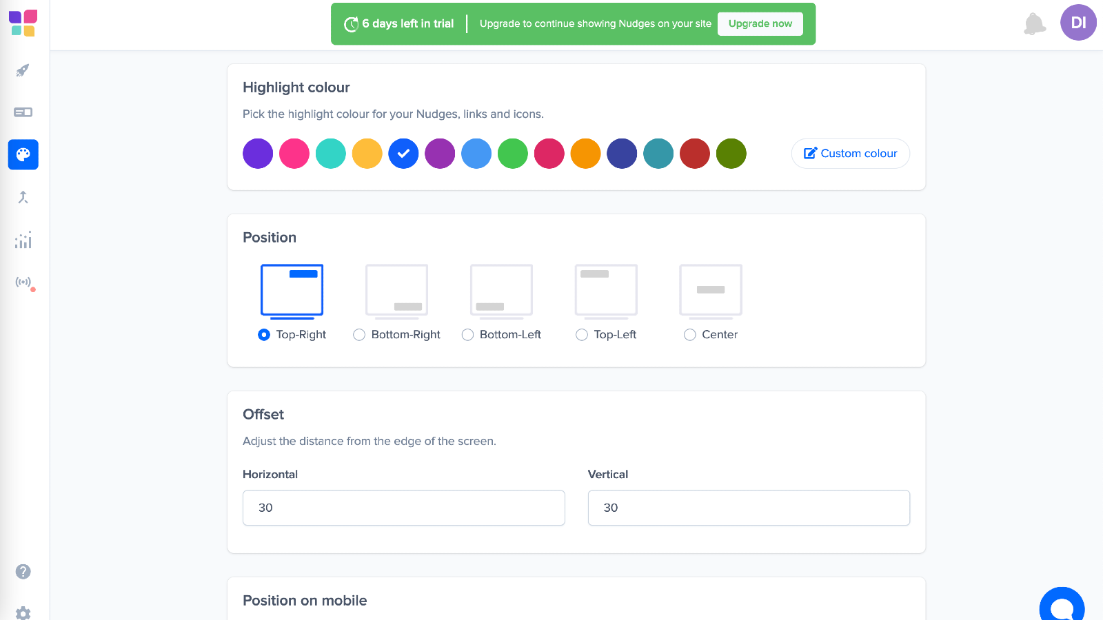The height and width of the screenshot is (620, 1103).
Task: Click the goals arrow icon in sidebar
Action: click(x=23, y=197)
